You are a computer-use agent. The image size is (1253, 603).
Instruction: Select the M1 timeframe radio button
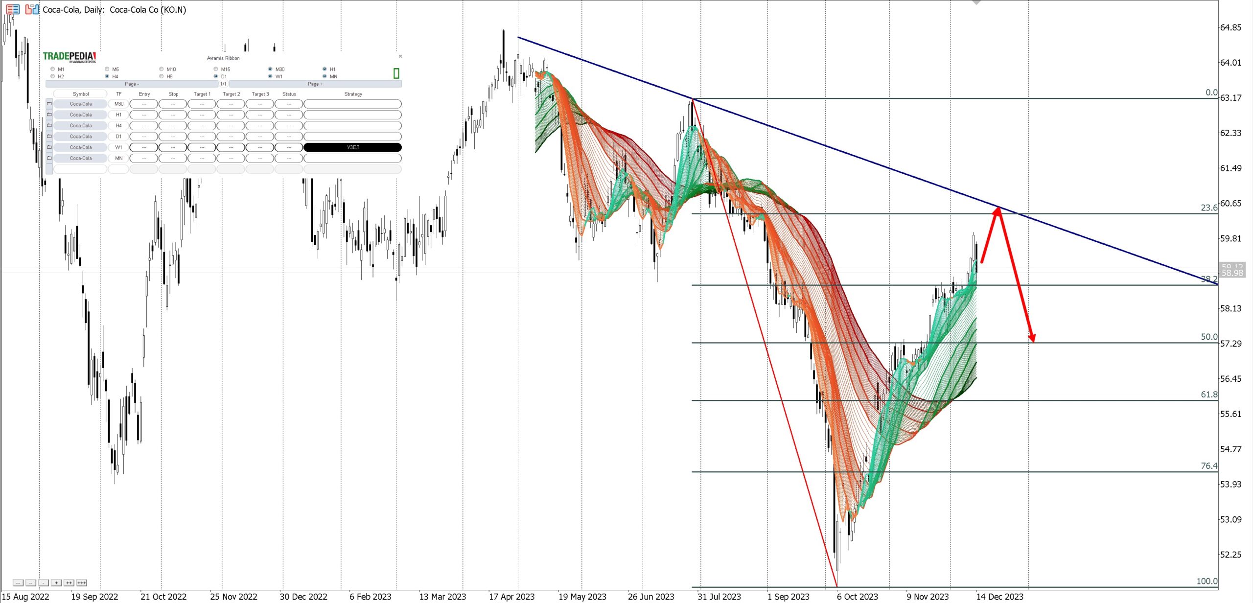coord(53,69)
